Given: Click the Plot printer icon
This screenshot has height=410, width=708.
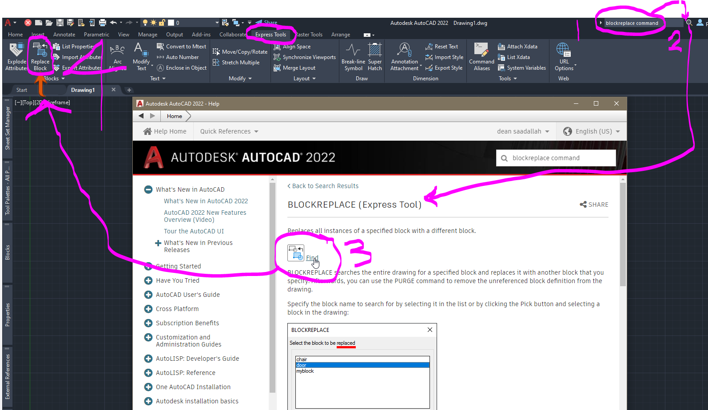Looking at the screenshot, I should (x=103, y=23).
